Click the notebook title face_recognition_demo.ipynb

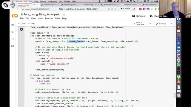(x=42, y=14)
